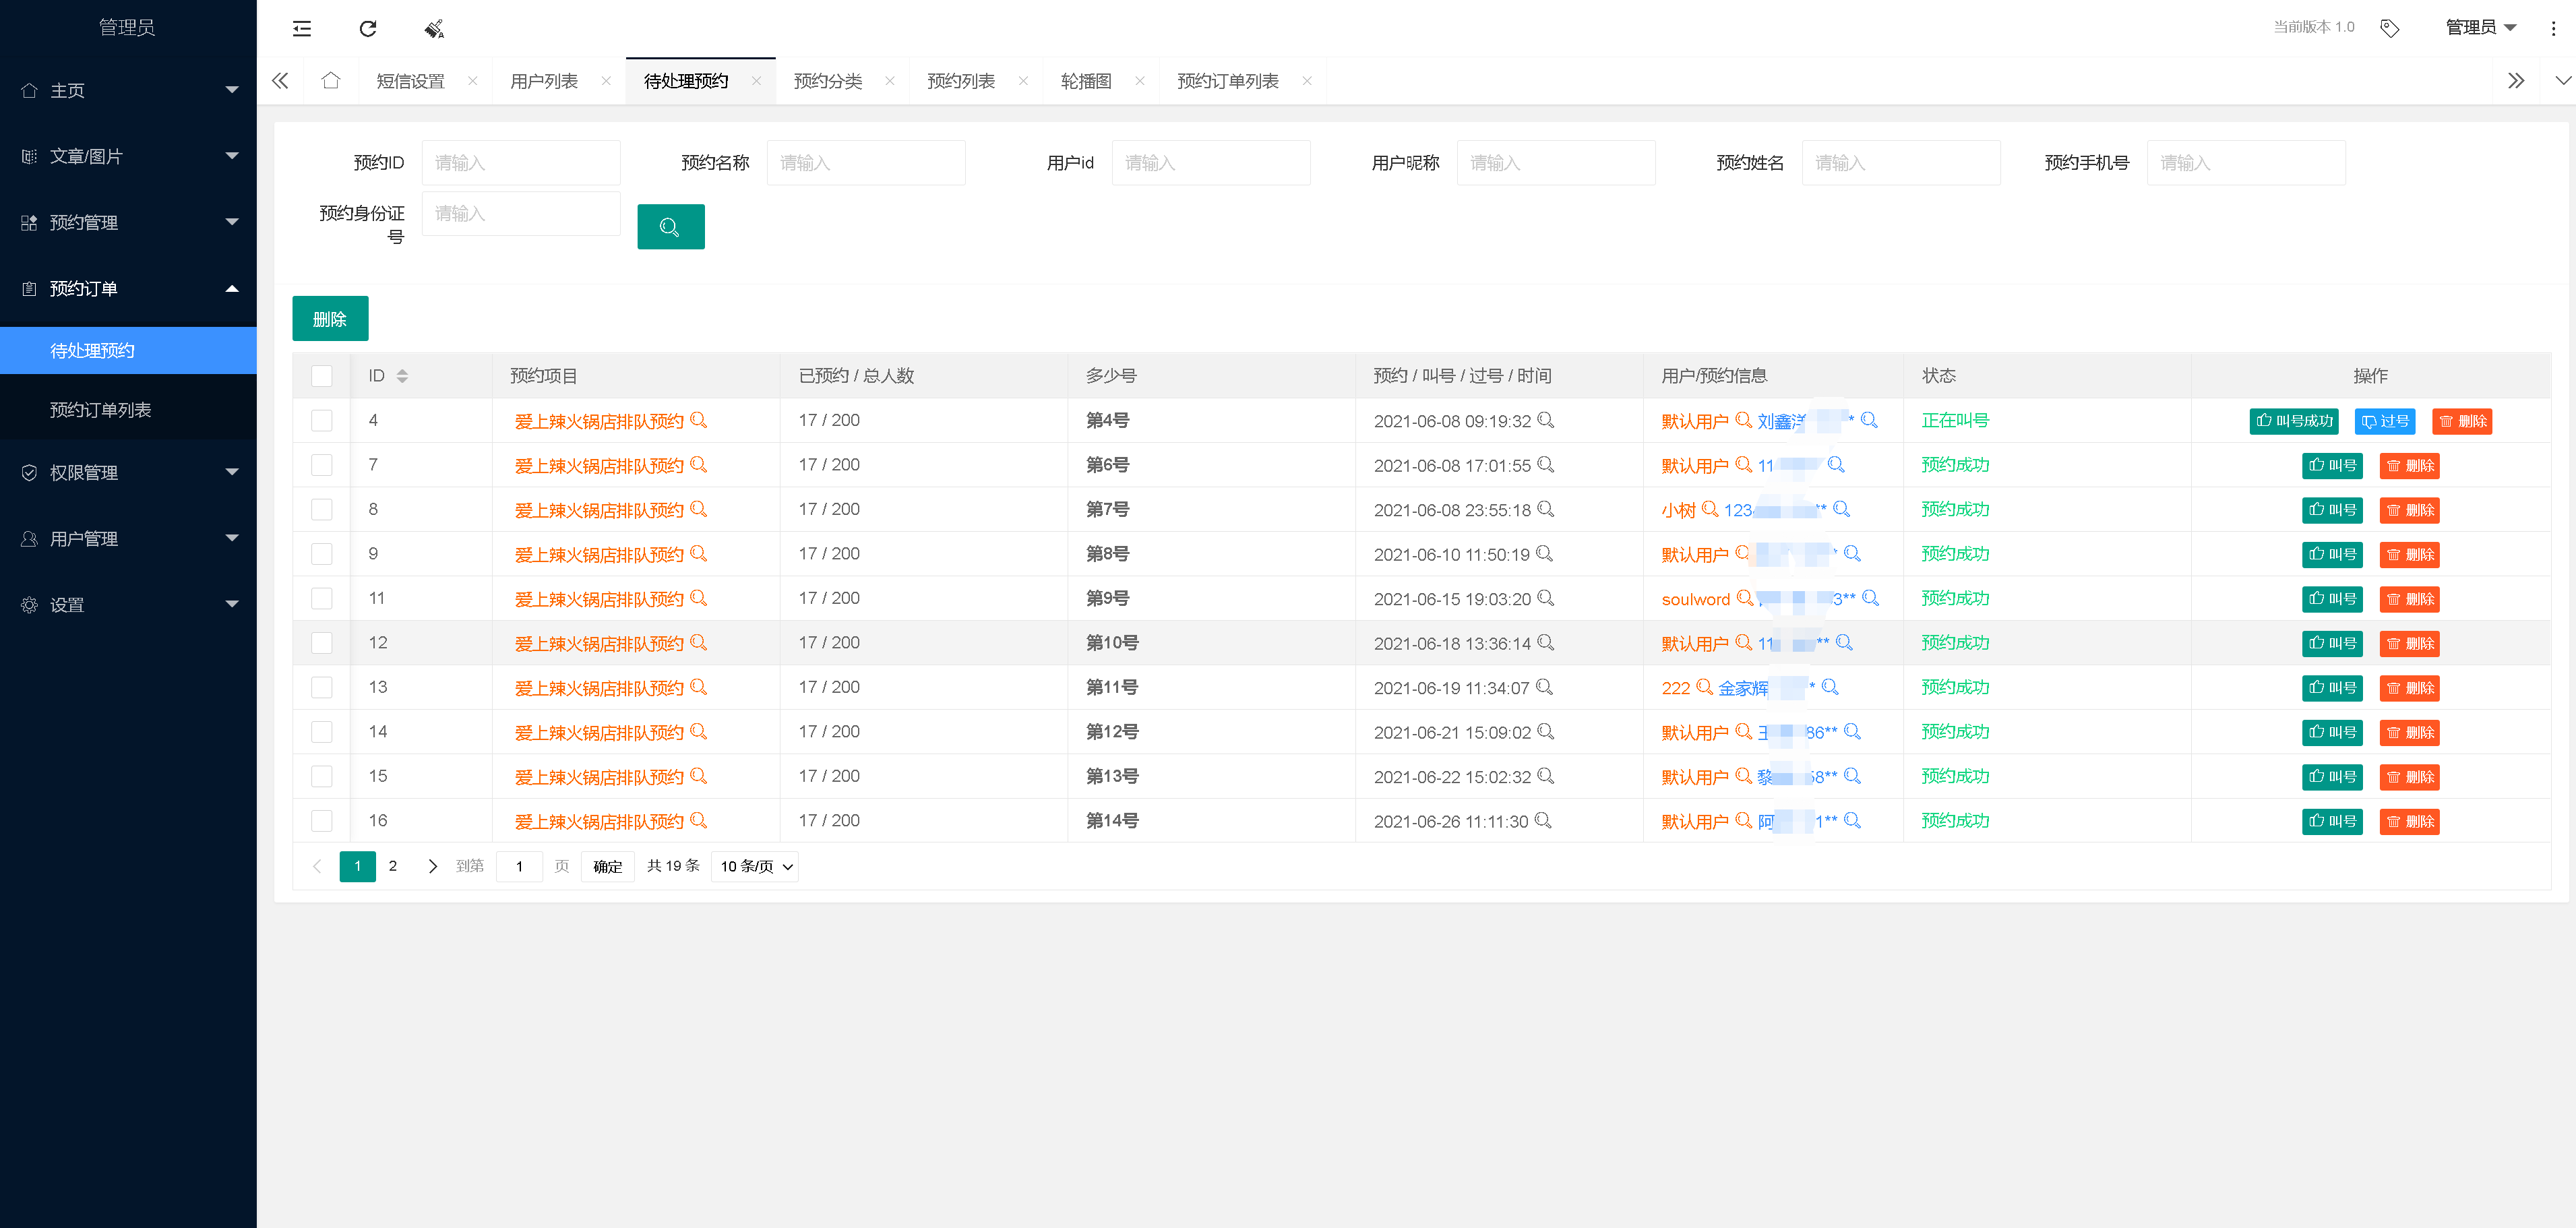Click the sidebar collapse icon
Viewport: 2576px width, 1228px height.
tap(301, 28)
